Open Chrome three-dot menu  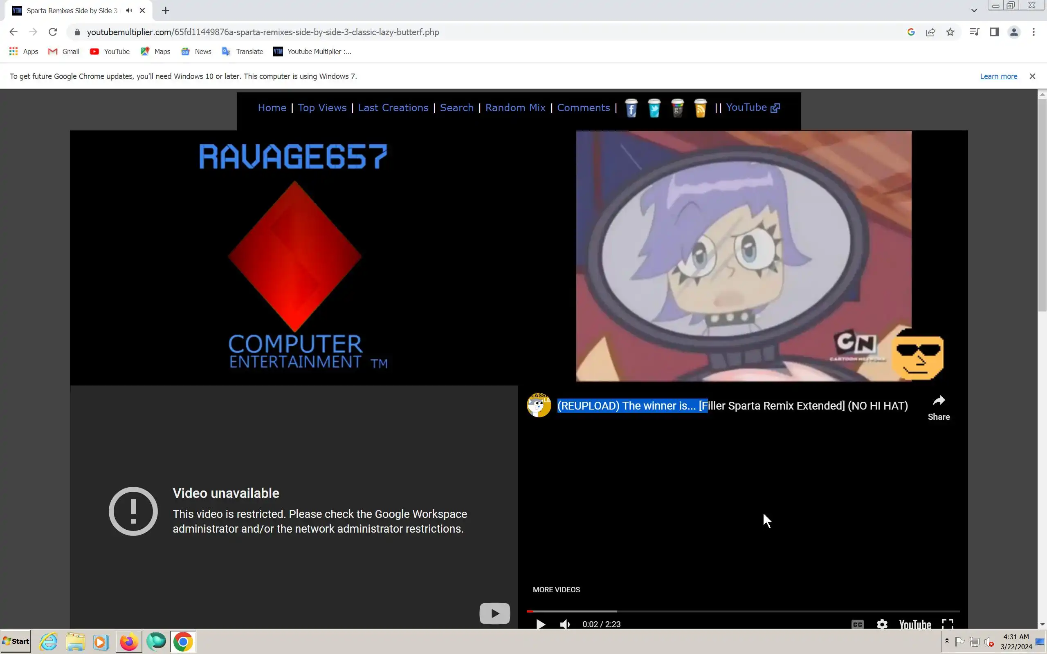pos(1034,32)
